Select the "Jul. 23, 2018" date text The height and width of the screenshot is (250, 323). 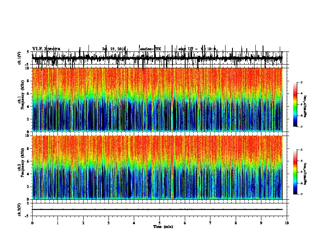(x=114, y=49)
